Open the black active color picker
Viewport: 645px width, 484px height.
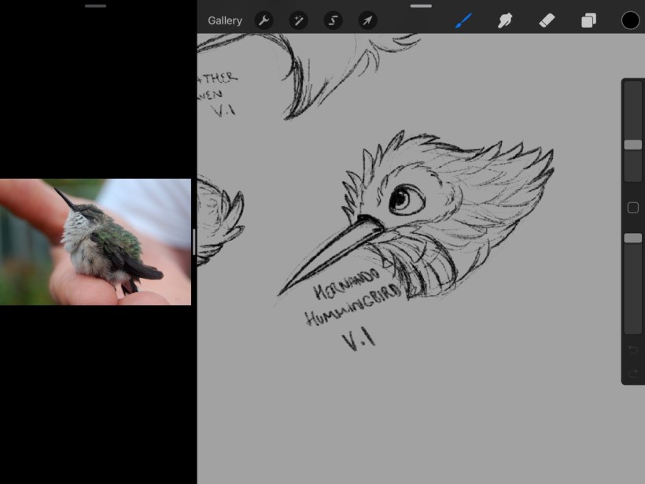coord(630,20)
